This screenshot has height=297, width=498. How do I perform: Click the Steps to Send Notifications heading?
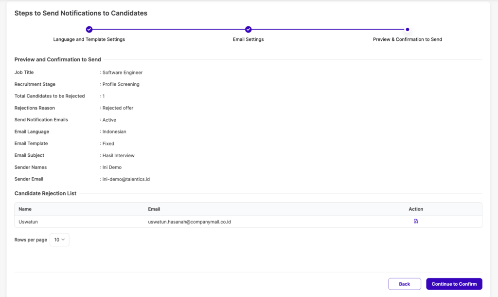(81, 13)
